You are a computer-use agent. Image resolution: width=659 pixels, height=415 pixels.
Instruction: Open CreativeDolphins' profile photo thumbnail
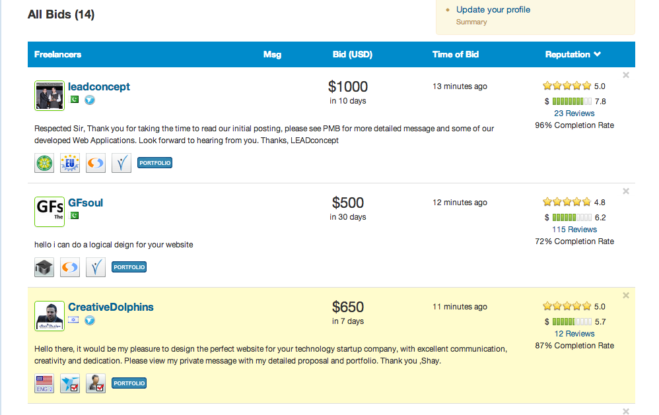[x=50, y=316]
